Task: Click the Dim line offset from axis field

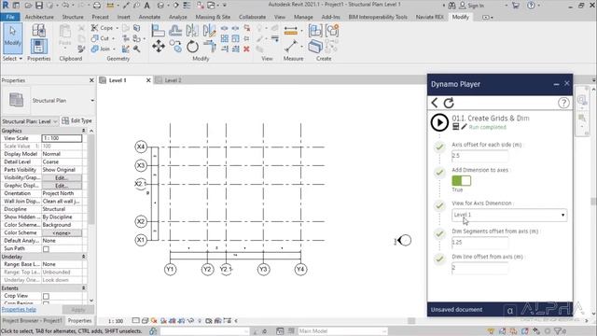Action: [x=479, y=268]
